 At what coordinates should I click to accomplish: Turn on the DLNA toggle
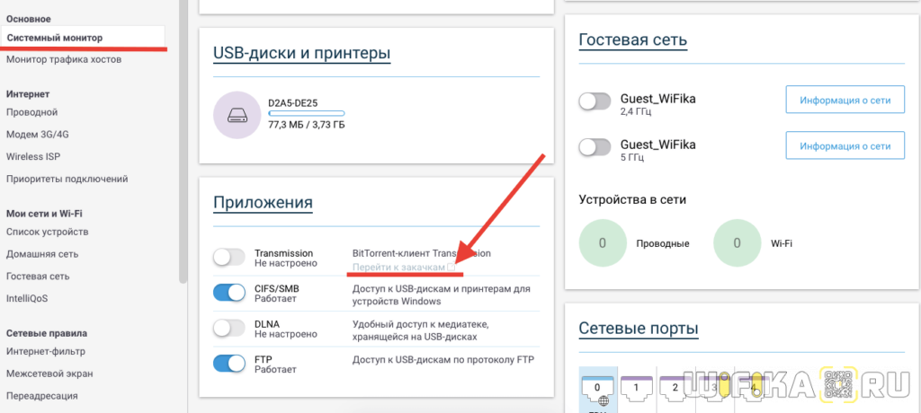pyautogui.click(x=229, y=329)
